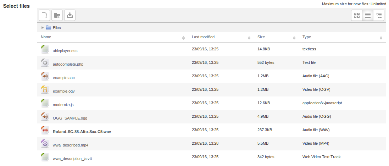Click the ableplayer.css file icon
This screenshot has height=166, width=389.
click(45, 49)
